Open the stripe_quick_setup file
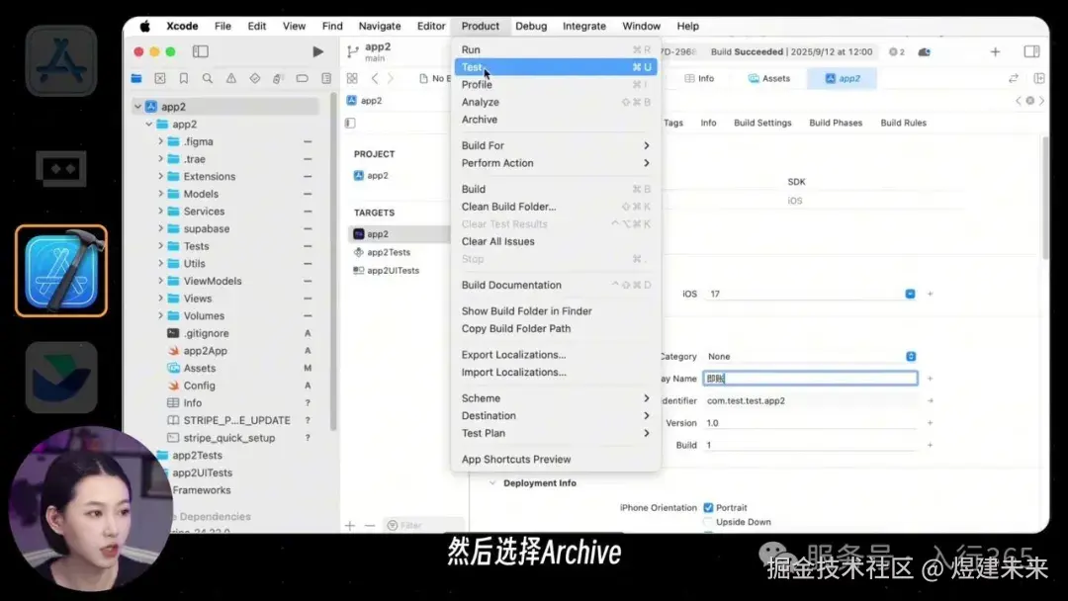Viewport: 1068px width, 601px height. (228, 438)
